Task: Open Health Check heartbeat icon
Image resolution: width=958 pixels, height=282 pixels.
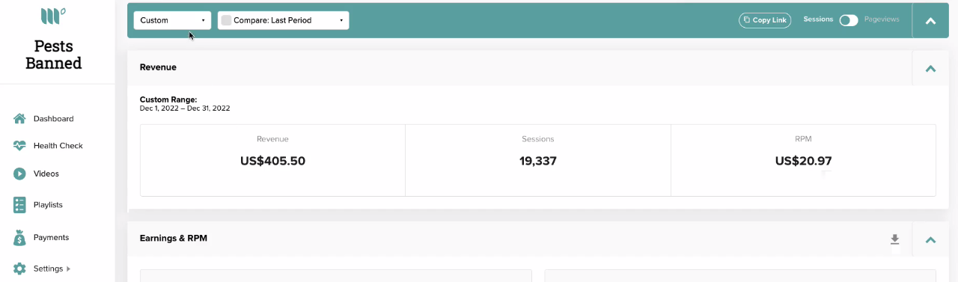Action: pyautogui.click(x=19, y=146)
